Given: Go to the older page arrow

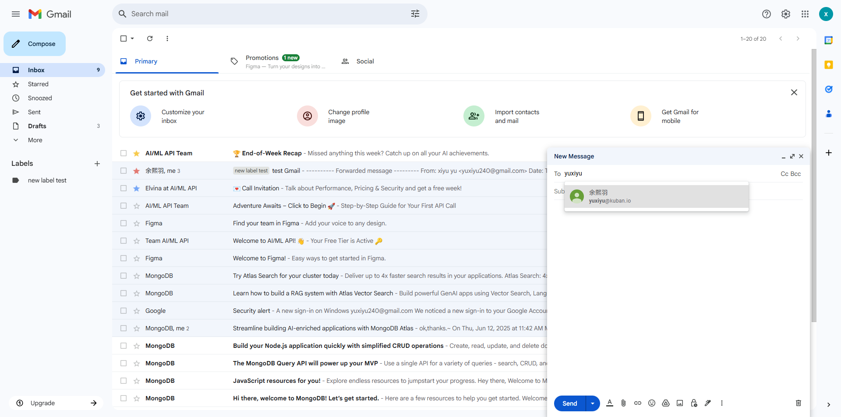Looking at the screenshot, I should point(798,39).
